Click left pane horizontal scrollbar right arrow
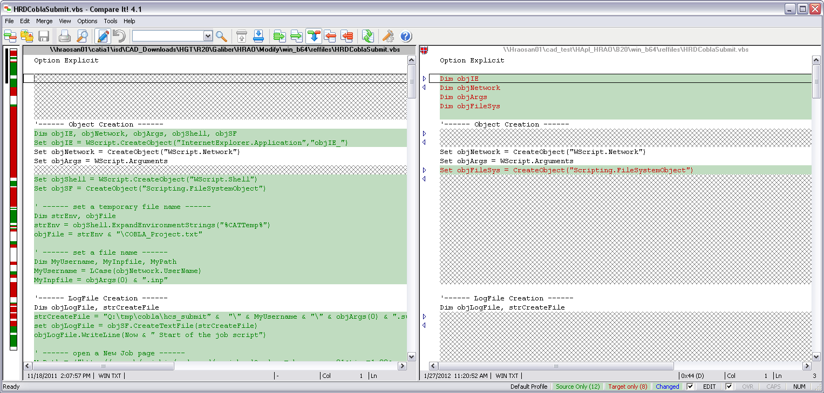 [402, 366]
